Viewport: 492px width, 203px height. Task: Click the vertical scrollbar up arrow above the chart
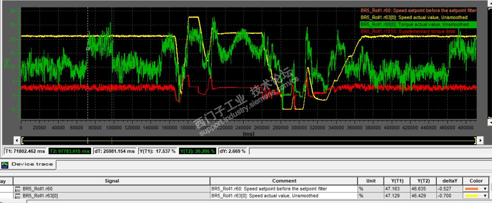(x=490, y=3)
